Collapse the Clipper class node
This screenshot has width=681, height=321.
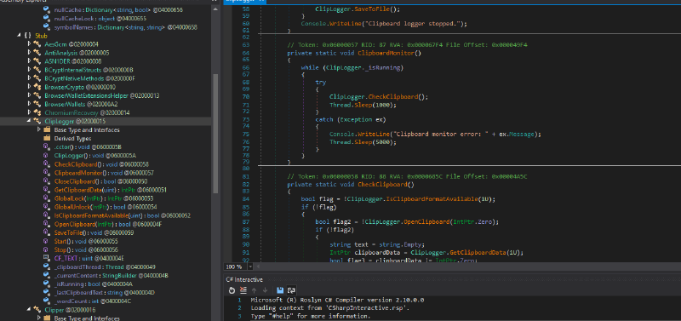click(29, 310)
